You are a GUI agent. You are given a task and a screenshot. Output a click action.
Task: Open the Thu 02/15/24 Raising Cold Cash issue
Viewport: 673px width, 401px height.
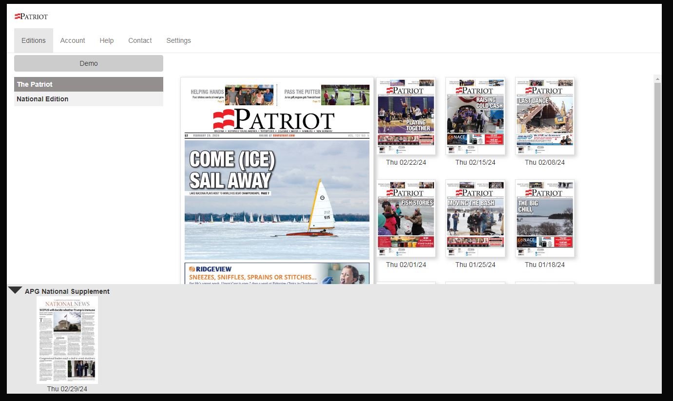475,116
